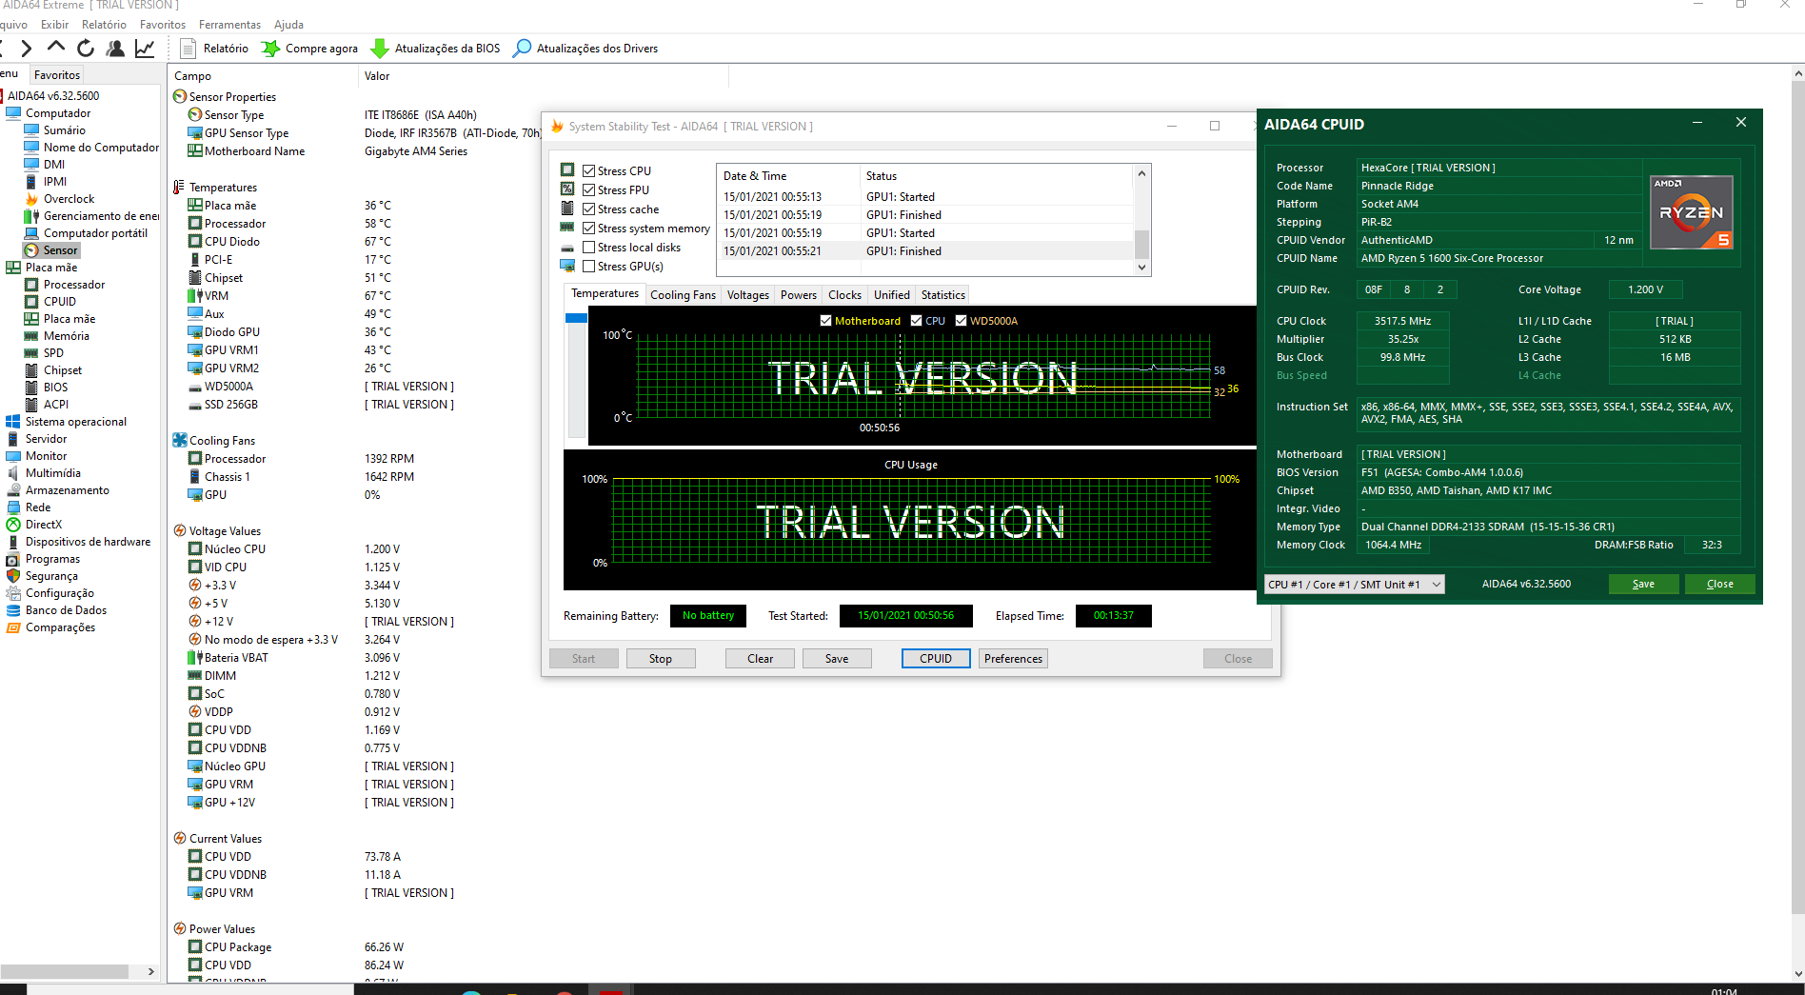The height and width of the screenshot is (995, 1805).
Task: Toggle CPU graph series checkbox
Action: (916, 321)
